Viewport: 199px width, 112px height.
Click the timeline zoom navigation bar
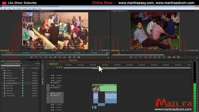coord(127,68)
